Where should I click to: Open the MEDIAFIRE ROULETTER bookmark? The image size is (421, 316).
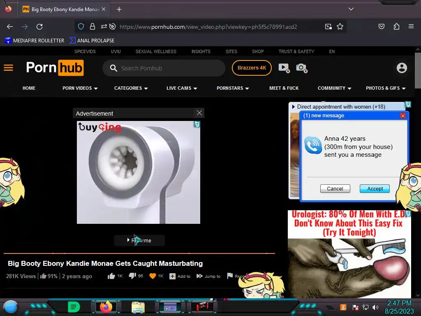click(35, 41)
